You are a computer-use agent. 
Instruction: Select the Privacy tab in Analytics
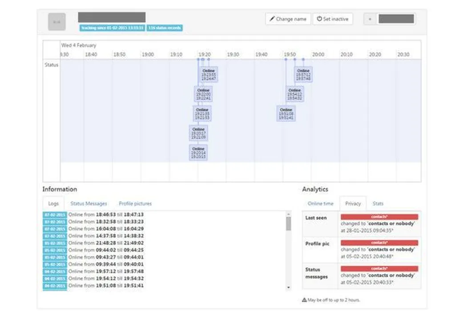click(353, 203)
